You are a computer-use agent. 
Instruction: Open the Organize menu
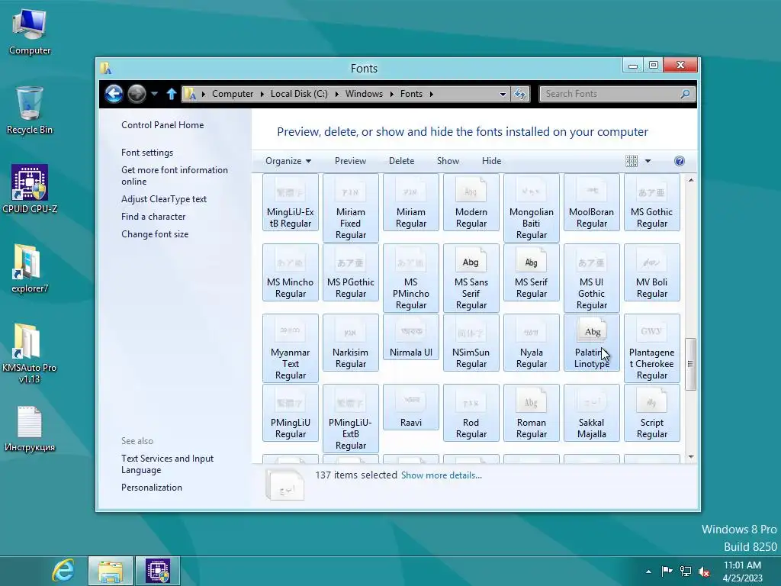click(288, 161)
